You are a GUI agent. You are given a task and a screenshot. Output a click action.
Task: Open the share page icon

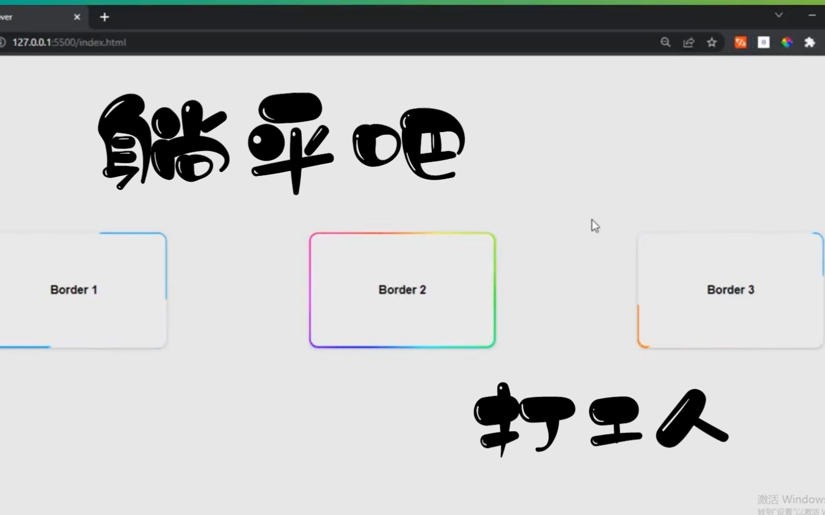pyautogui.click(x=689, y=42)
